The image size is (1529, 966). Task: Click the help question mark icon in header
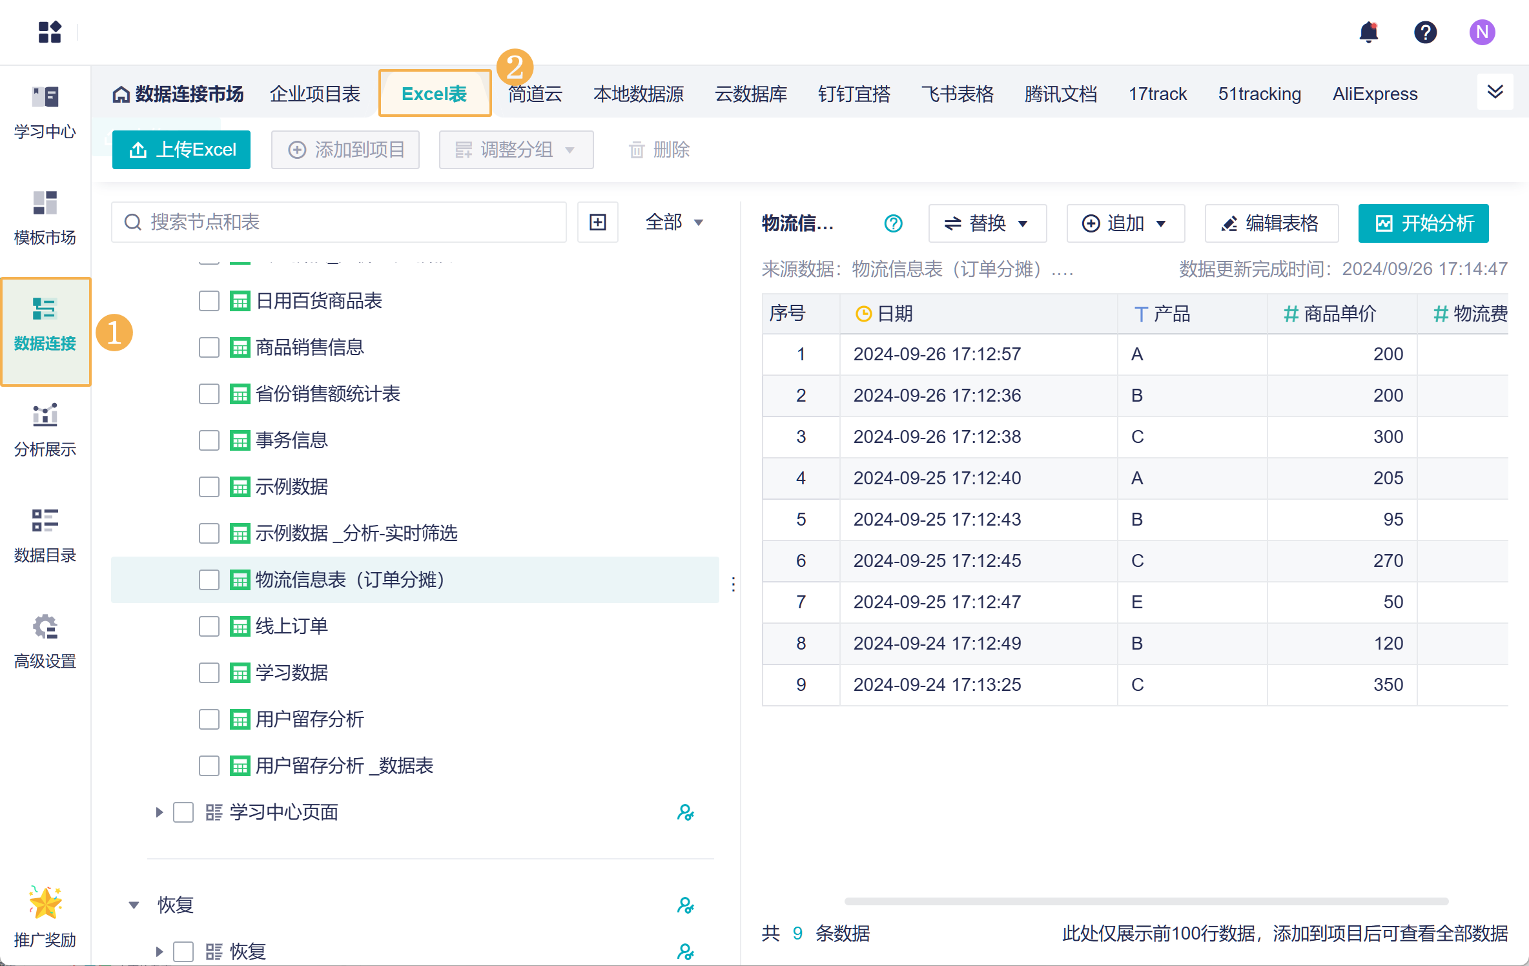tap(1425, 32)
